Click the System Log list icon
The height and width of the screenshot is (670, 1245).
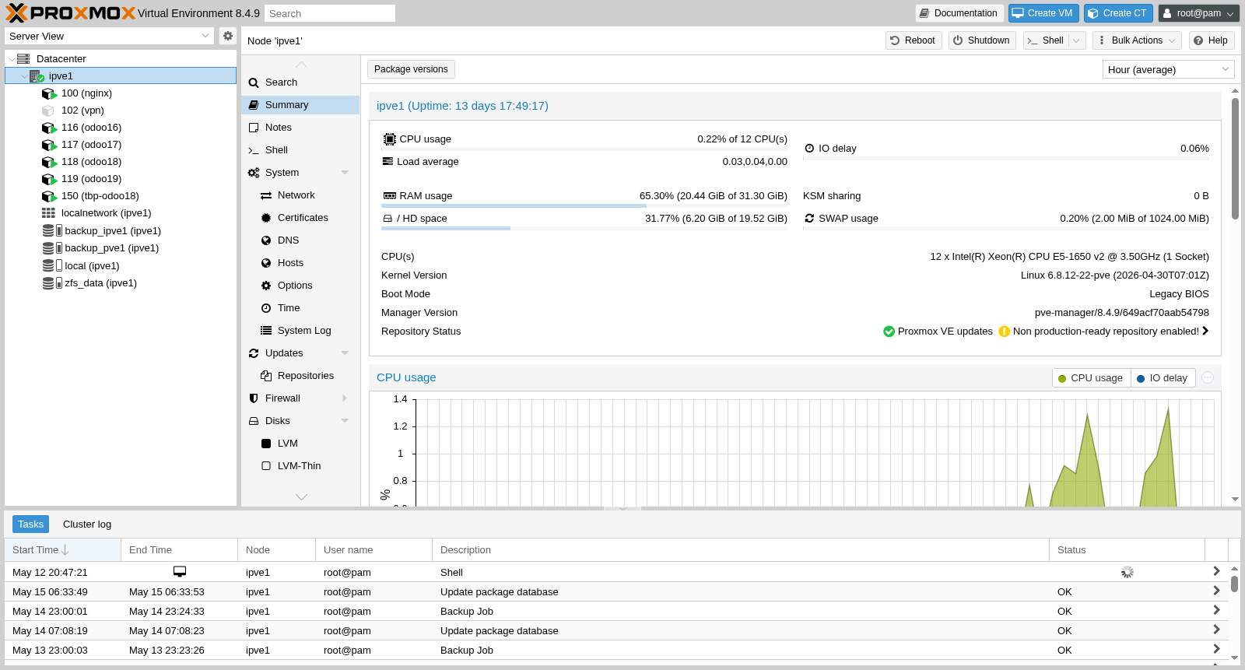coord(266,331)
